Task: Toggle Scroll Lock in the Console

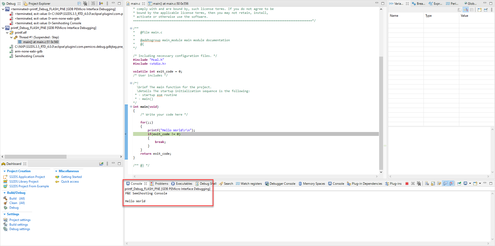Action: [433, 184]
